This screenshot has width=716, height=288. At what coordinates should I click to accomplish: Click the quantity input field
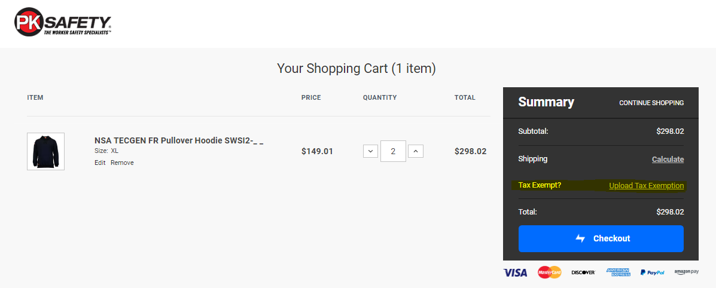click(x=393, y=151)
